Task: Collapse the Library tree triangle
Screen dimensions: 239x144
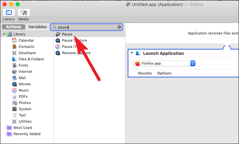Action: [x=4, y=34]
